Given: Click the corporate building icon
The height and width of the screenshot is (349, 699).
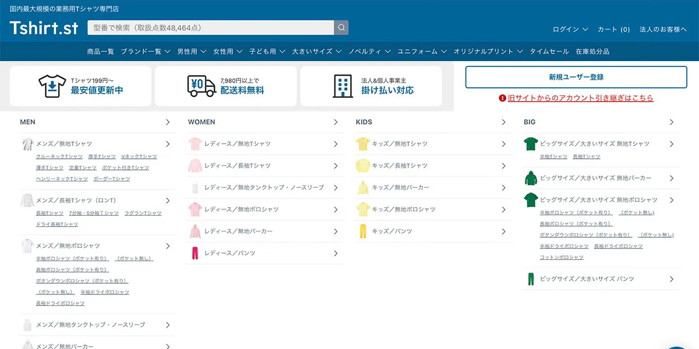Looking at the screenshot, I should [x=343, y=86].
